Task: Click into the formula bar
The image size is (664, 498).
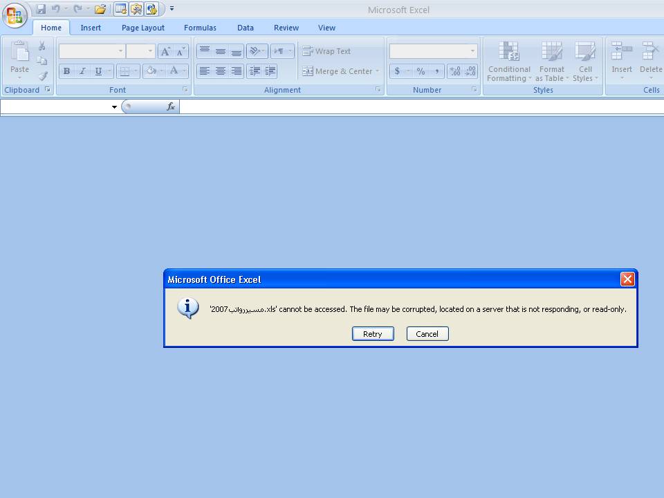Action: coord(421,107)
